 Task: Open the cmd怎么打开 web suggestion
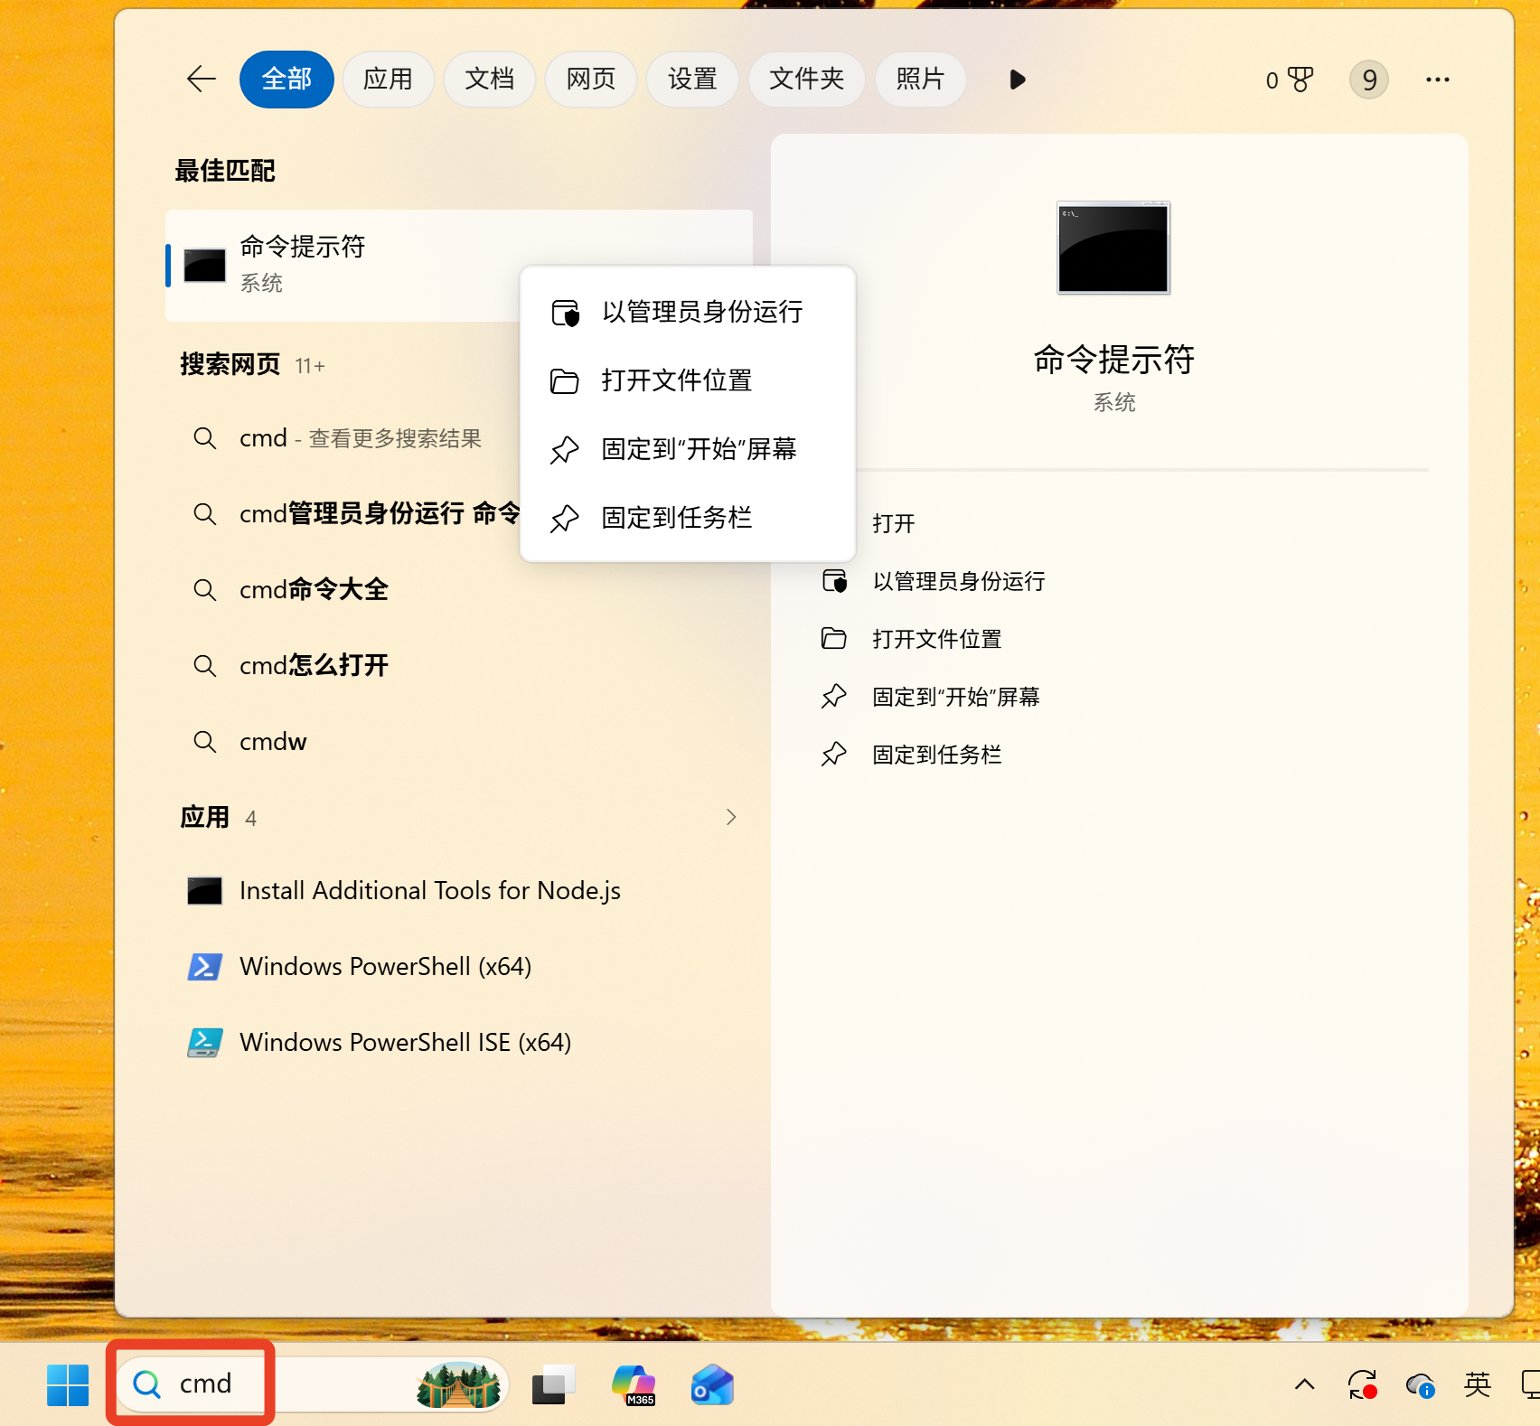(314, 666)
